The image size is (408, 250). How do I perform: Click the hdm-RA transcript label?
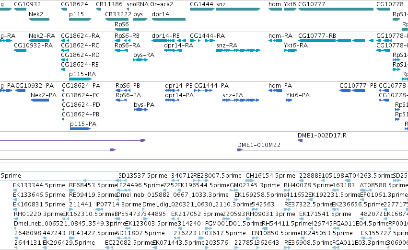280,35
